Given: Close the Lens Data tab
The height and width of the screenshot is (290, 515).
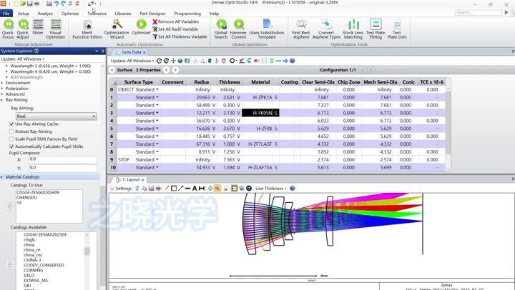Looking at the screenshot, I should click(x=144, y=52).
